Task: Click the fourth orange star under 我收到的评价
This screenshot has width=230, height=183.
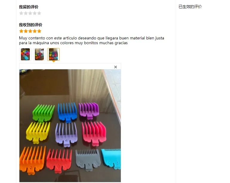Action: (35, 31)
